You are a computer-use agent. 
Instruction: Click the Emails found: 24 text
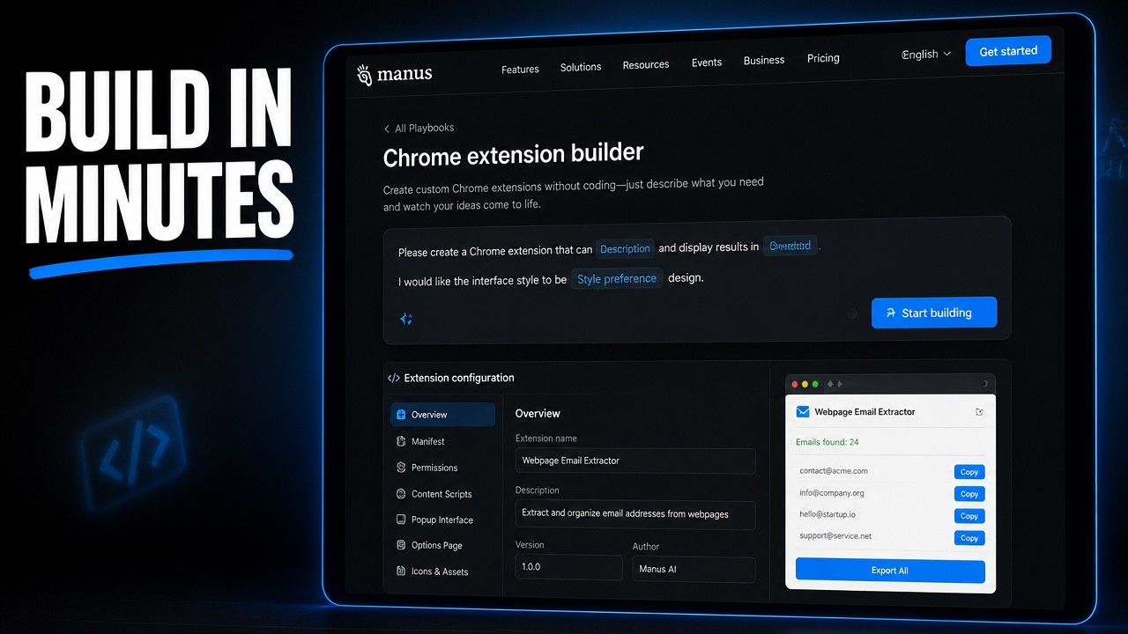[827, 442]
